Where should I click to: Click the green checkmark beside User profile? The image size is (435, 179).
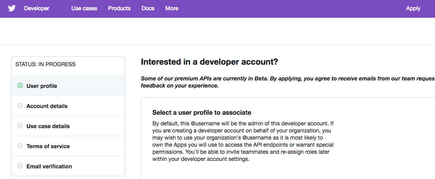coord(20,86)
